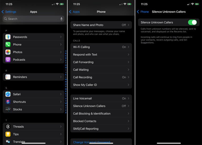
Task: Click the microphone icon in search bar
Action: (x=61, y=19)
